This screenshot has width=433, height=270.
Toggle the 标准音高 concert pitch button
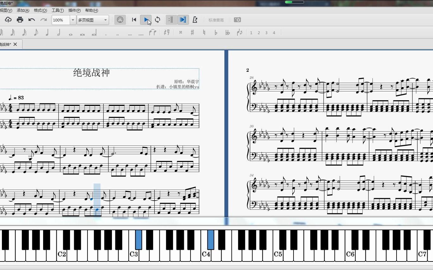coord(216,20)
